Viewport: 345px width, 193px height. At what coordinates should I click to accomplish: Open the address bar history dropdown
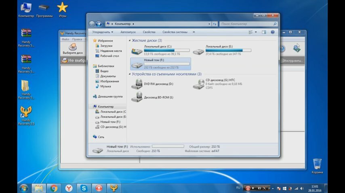(209, 24)
